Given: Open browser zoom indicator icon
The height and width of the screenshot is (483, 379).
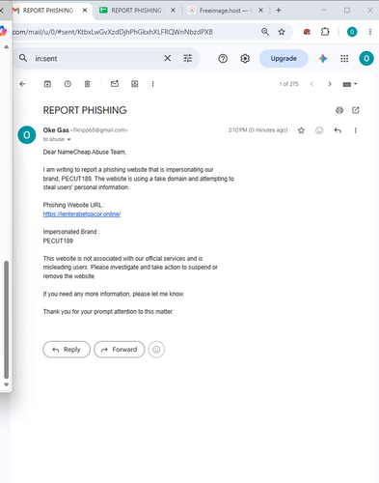Looking at the screenshot, I should coord(265,32).
